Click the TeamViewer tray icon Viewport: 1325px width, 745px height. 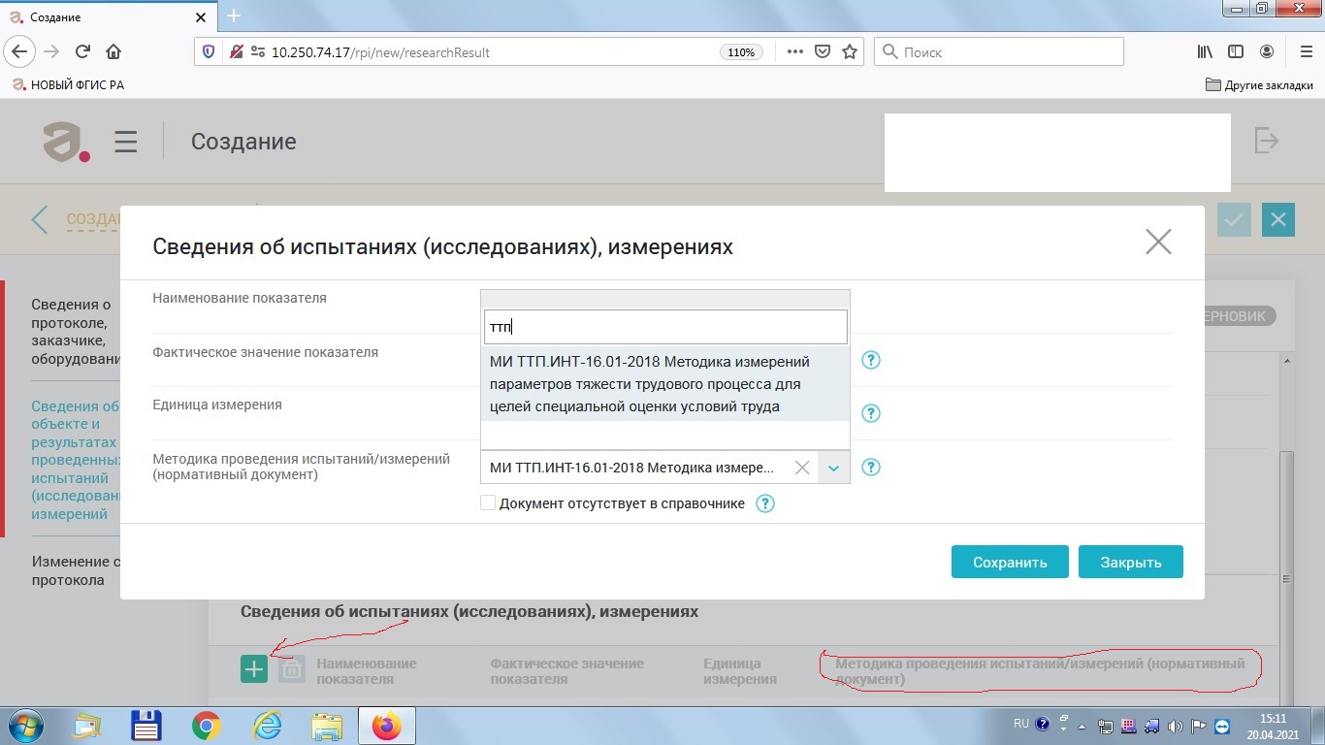1221,726
